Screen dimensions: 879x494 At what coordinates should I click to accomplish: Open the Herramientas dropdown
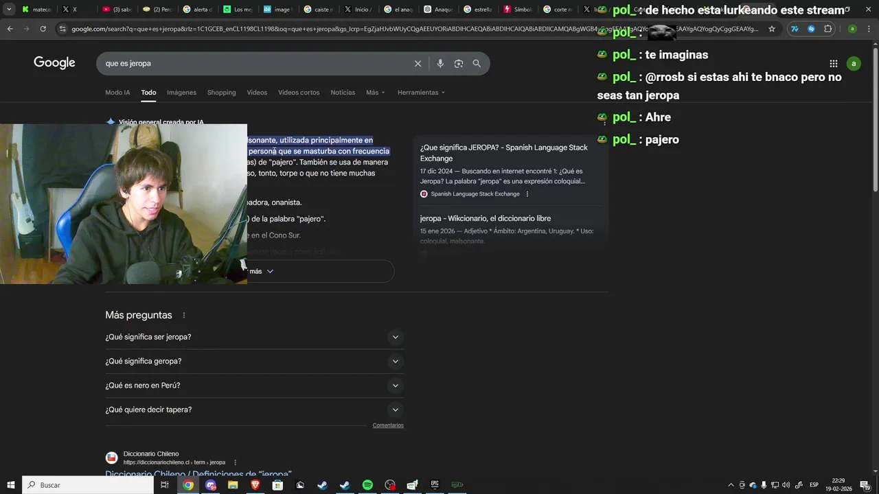point(421,93)
